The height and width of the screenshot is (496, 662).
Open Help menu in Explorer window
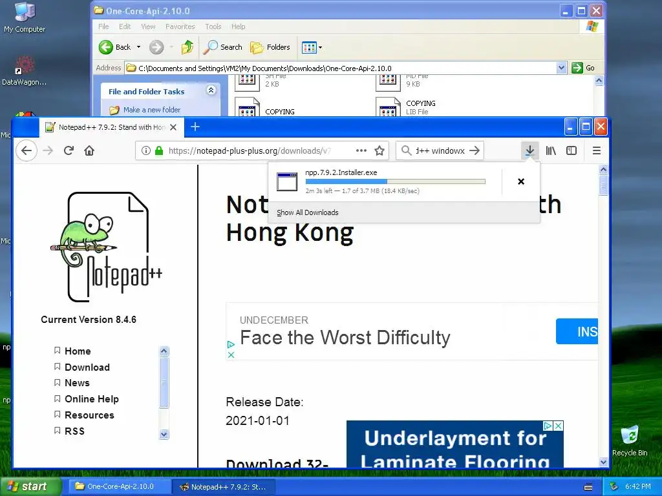pos(238,26)
